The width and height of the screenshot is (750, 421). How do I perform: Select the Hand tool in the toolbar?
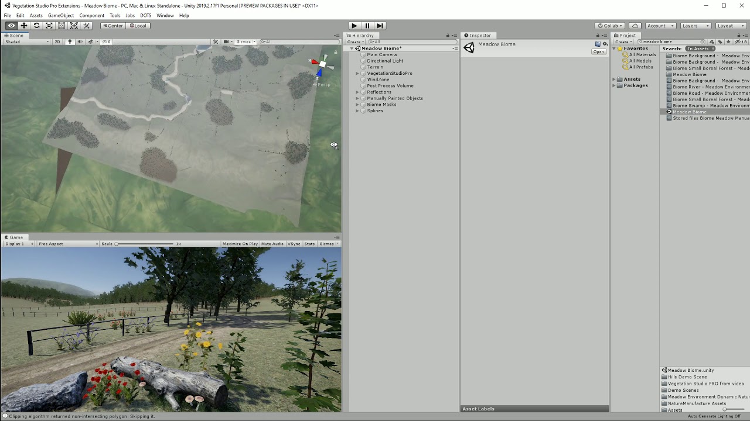coord(11,26)
